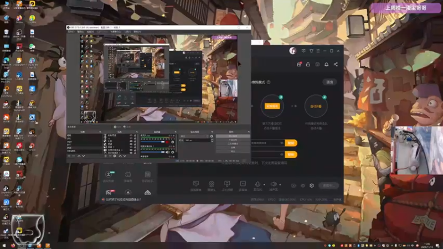The image size is (443, 249).
Task: Open 设置 from OBS controls
Action: [233, 147]
